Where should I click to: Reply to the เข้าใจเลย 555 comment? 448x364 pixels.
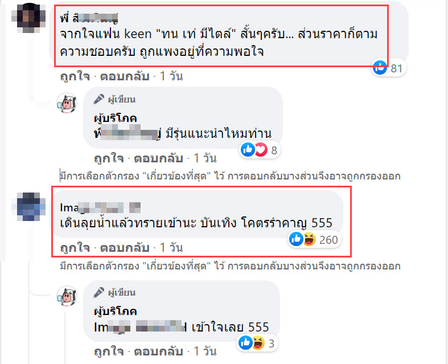159,351
